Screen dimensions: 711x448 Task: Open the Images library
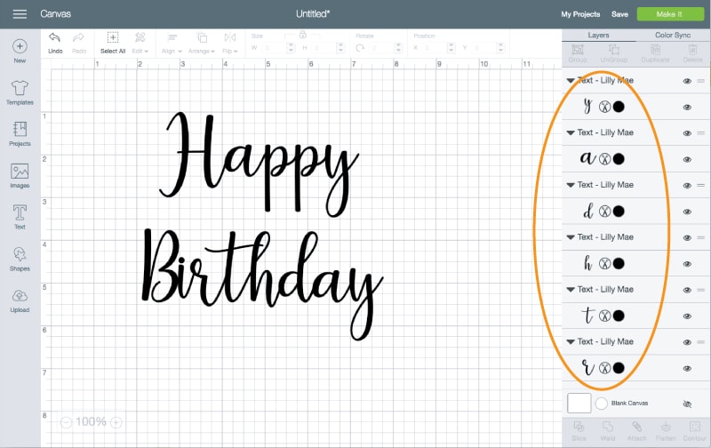(x=20, y=175)
